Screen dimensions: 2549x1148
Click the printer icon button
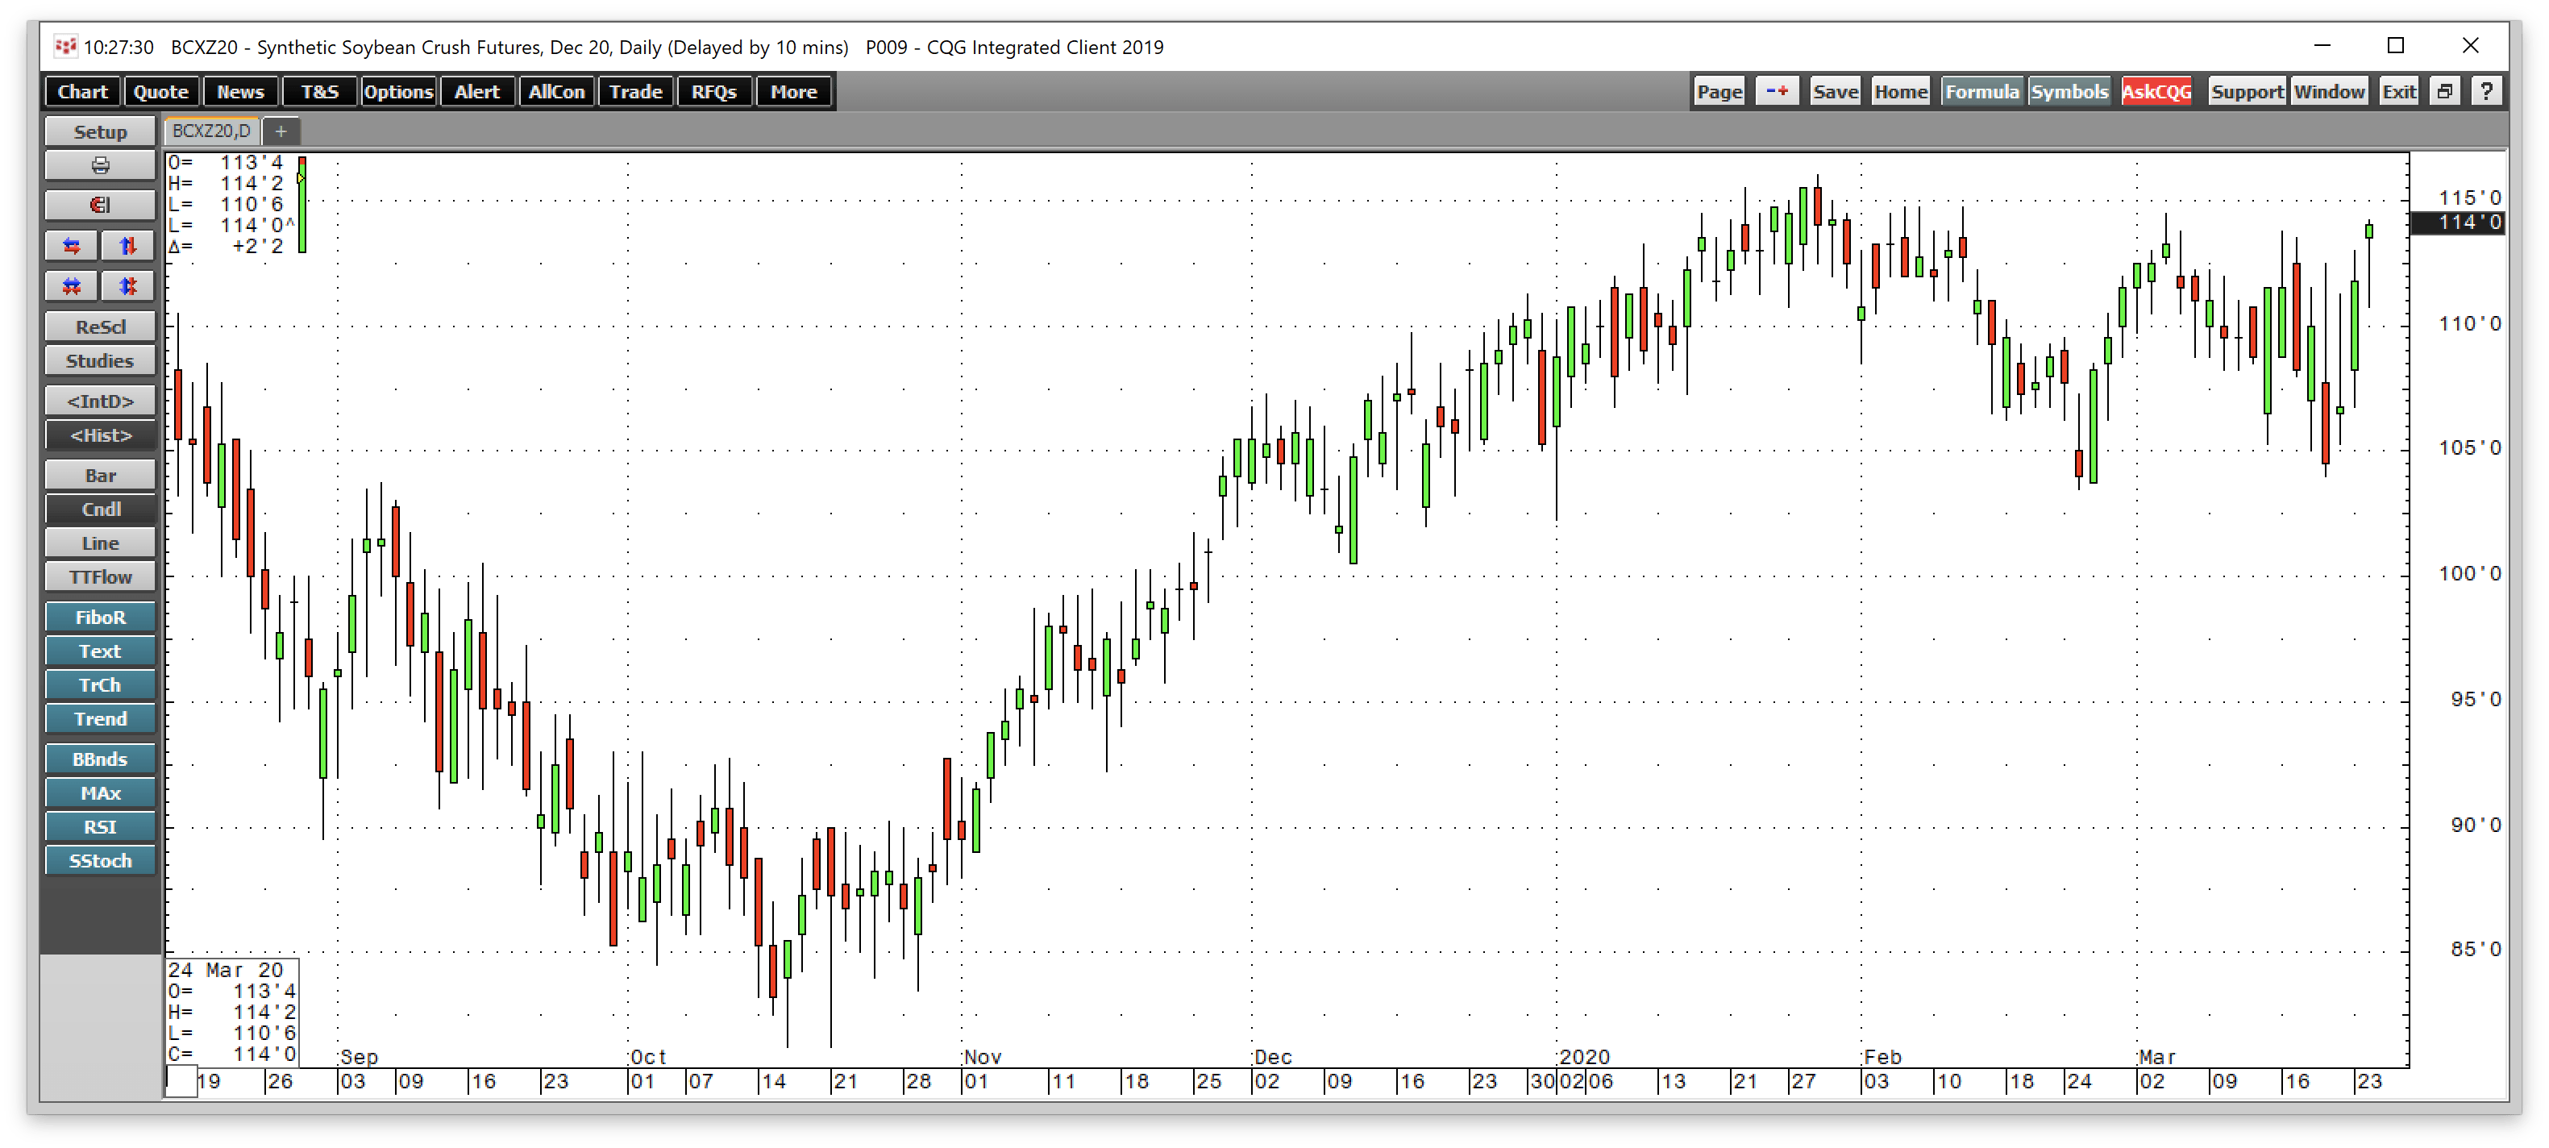[100, 165]
